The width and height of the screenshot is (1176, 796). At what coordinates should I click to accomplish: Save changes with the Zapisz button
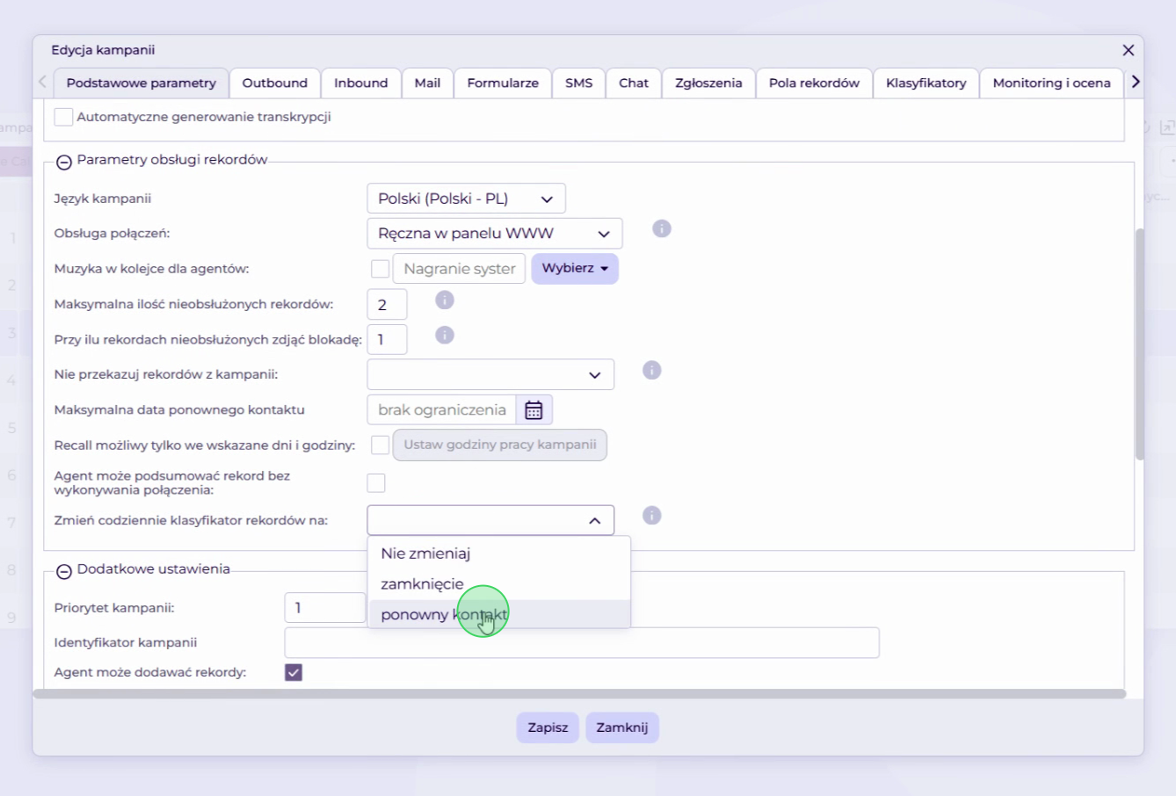point(548,727)
